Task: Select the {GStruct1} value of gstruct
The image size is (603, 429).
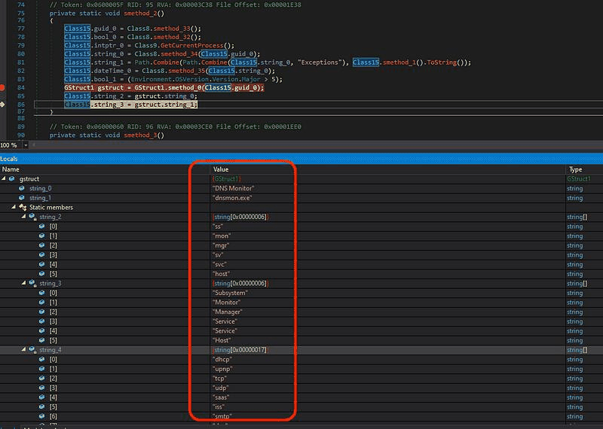Action: [x=227, y=178]
